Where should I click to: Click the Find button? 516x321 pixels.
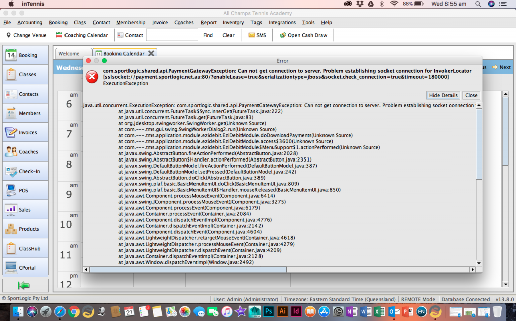208,35
